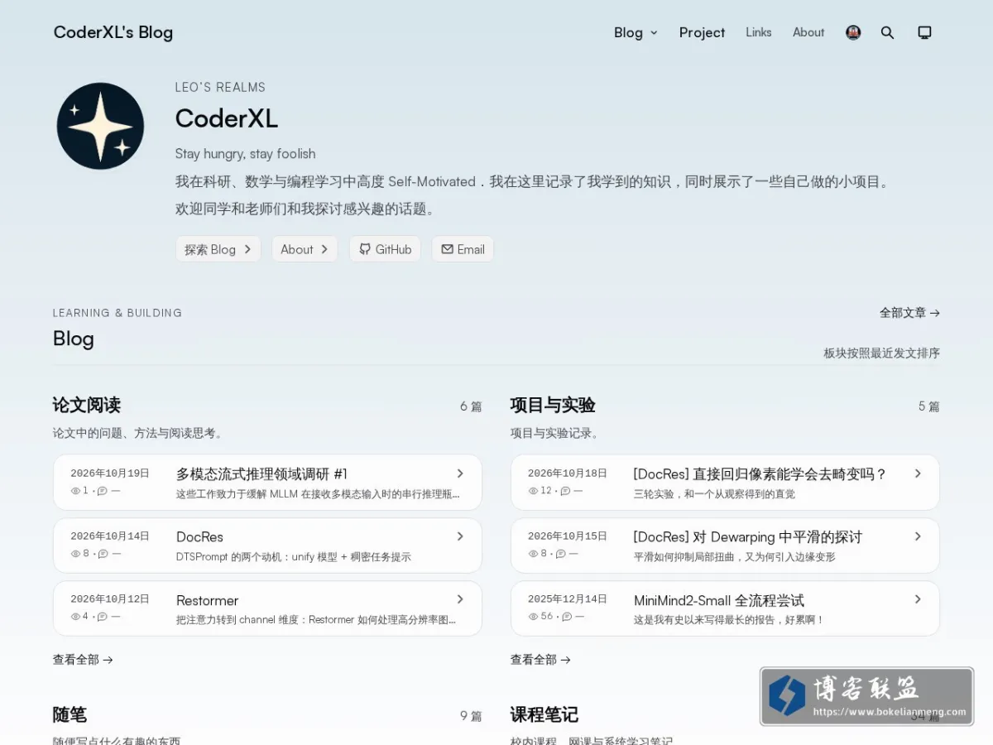Open the 项目与实验 category heading
Viewport: 993px width, 745px height.
pos(553,405)
